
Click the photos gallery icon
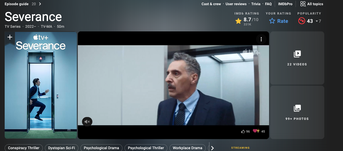tap(297, 108)
